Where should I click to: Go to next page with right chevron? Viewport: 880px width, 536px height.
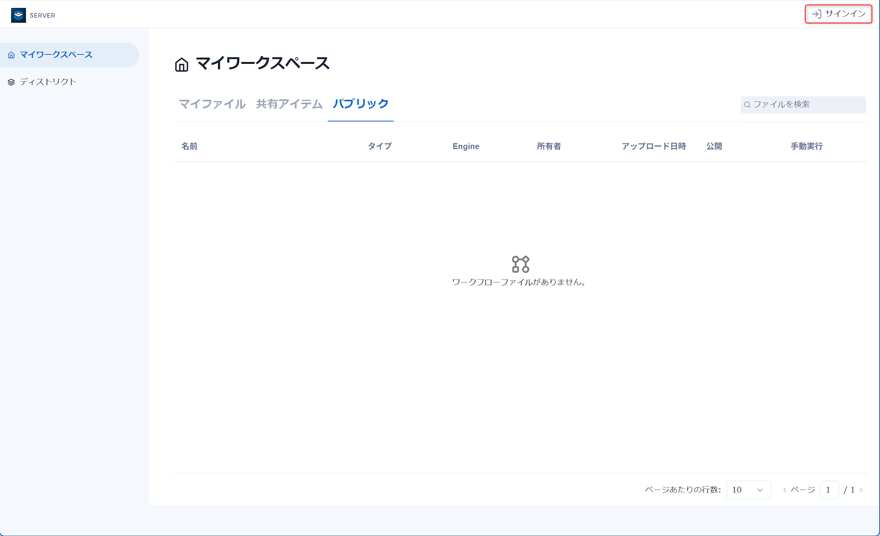[861, 490]
